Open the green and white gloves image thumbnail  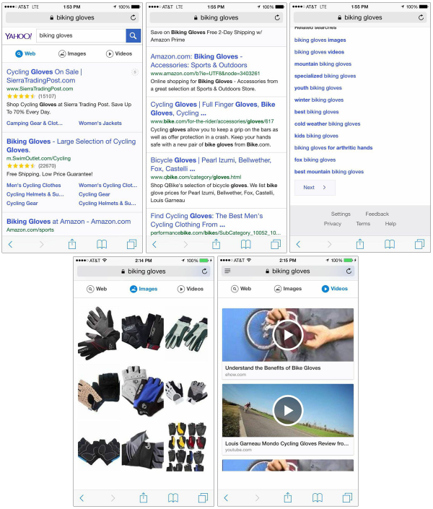pos(187,333)
